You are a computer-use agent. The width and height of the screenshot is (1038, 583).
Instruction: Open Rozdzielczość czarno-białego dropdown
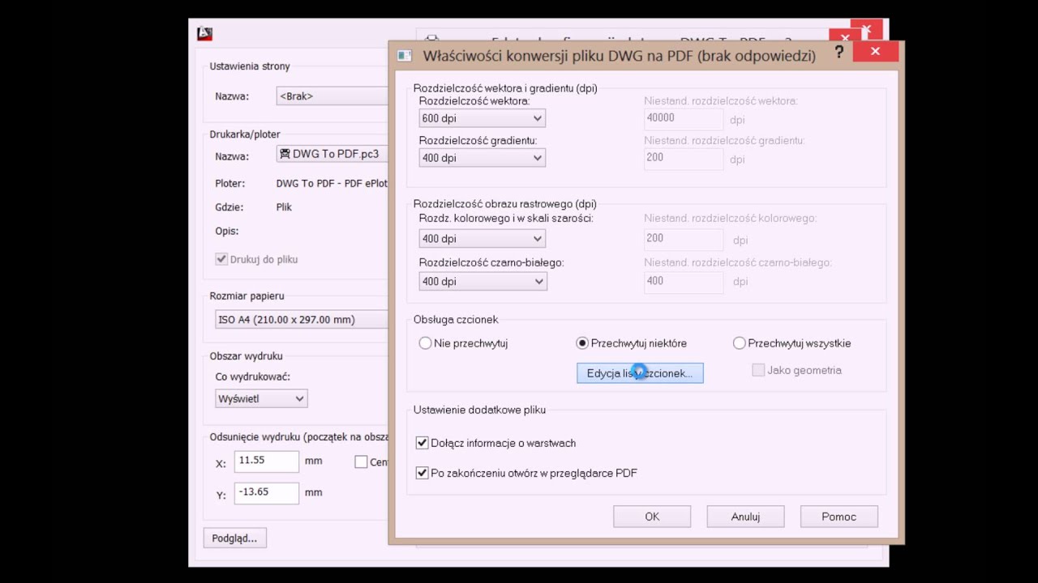(483, 282)
